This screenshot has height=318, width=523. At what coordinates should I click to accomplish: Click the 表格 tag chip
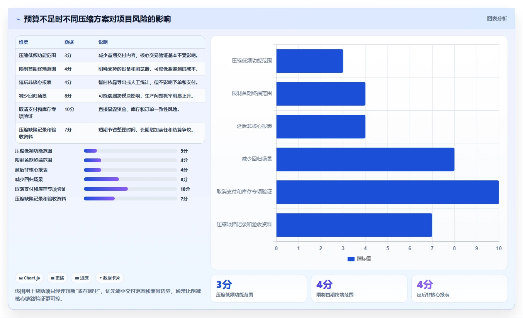tap(57, 278)
